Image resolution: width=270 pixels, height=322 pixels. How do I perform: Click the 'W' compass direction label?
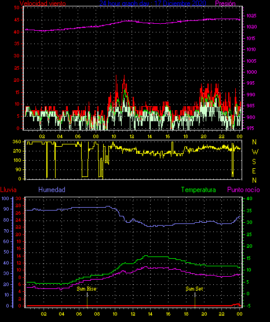[x=255, y=152]
